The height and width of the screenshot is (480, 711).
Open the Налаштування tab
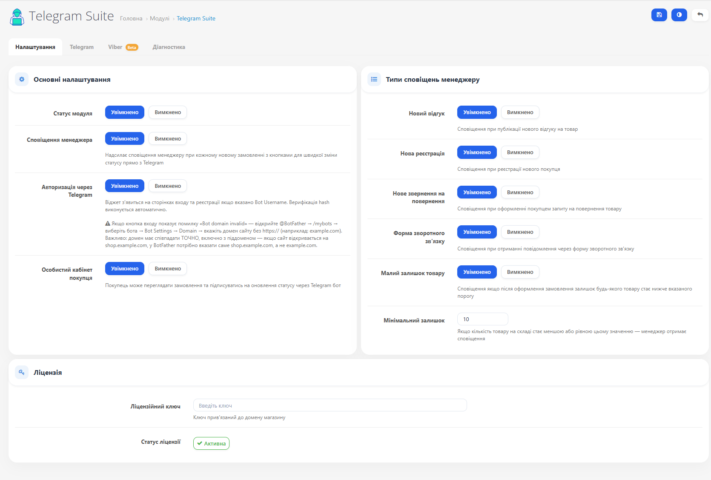click(35, 47)
